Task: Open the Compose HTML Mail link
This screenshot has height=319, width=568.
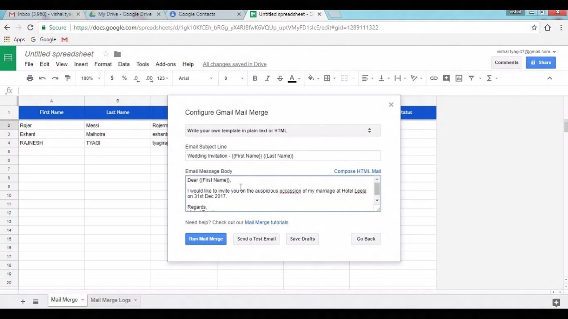Action: click(357, 171)
